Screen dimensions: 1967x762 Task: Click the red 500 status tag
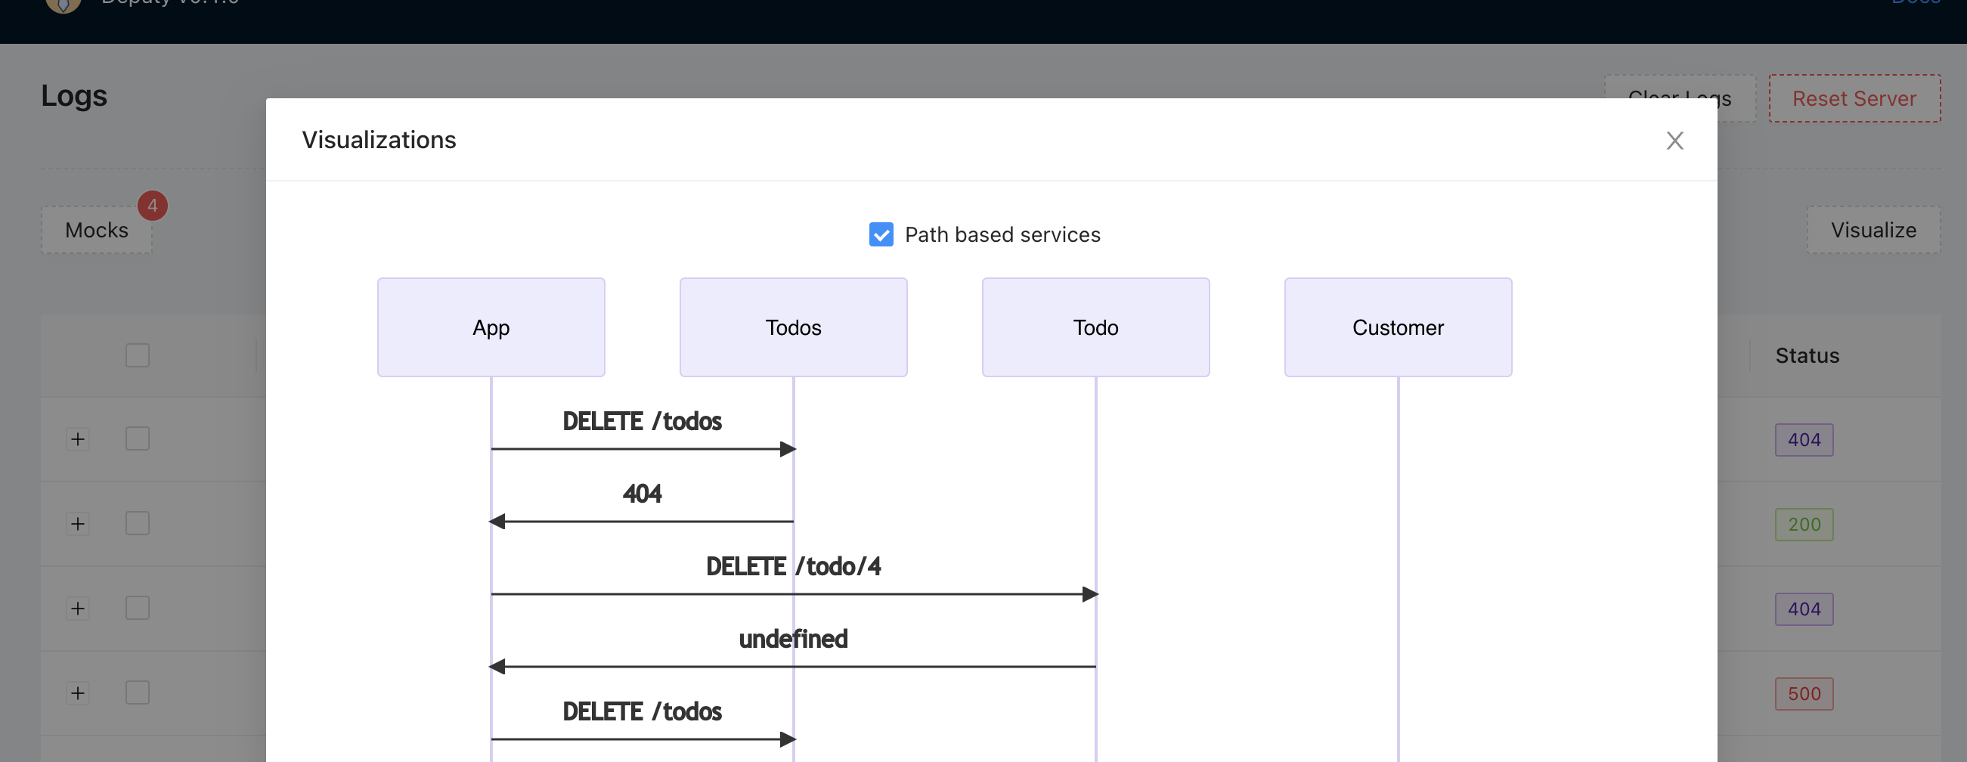1803,694
